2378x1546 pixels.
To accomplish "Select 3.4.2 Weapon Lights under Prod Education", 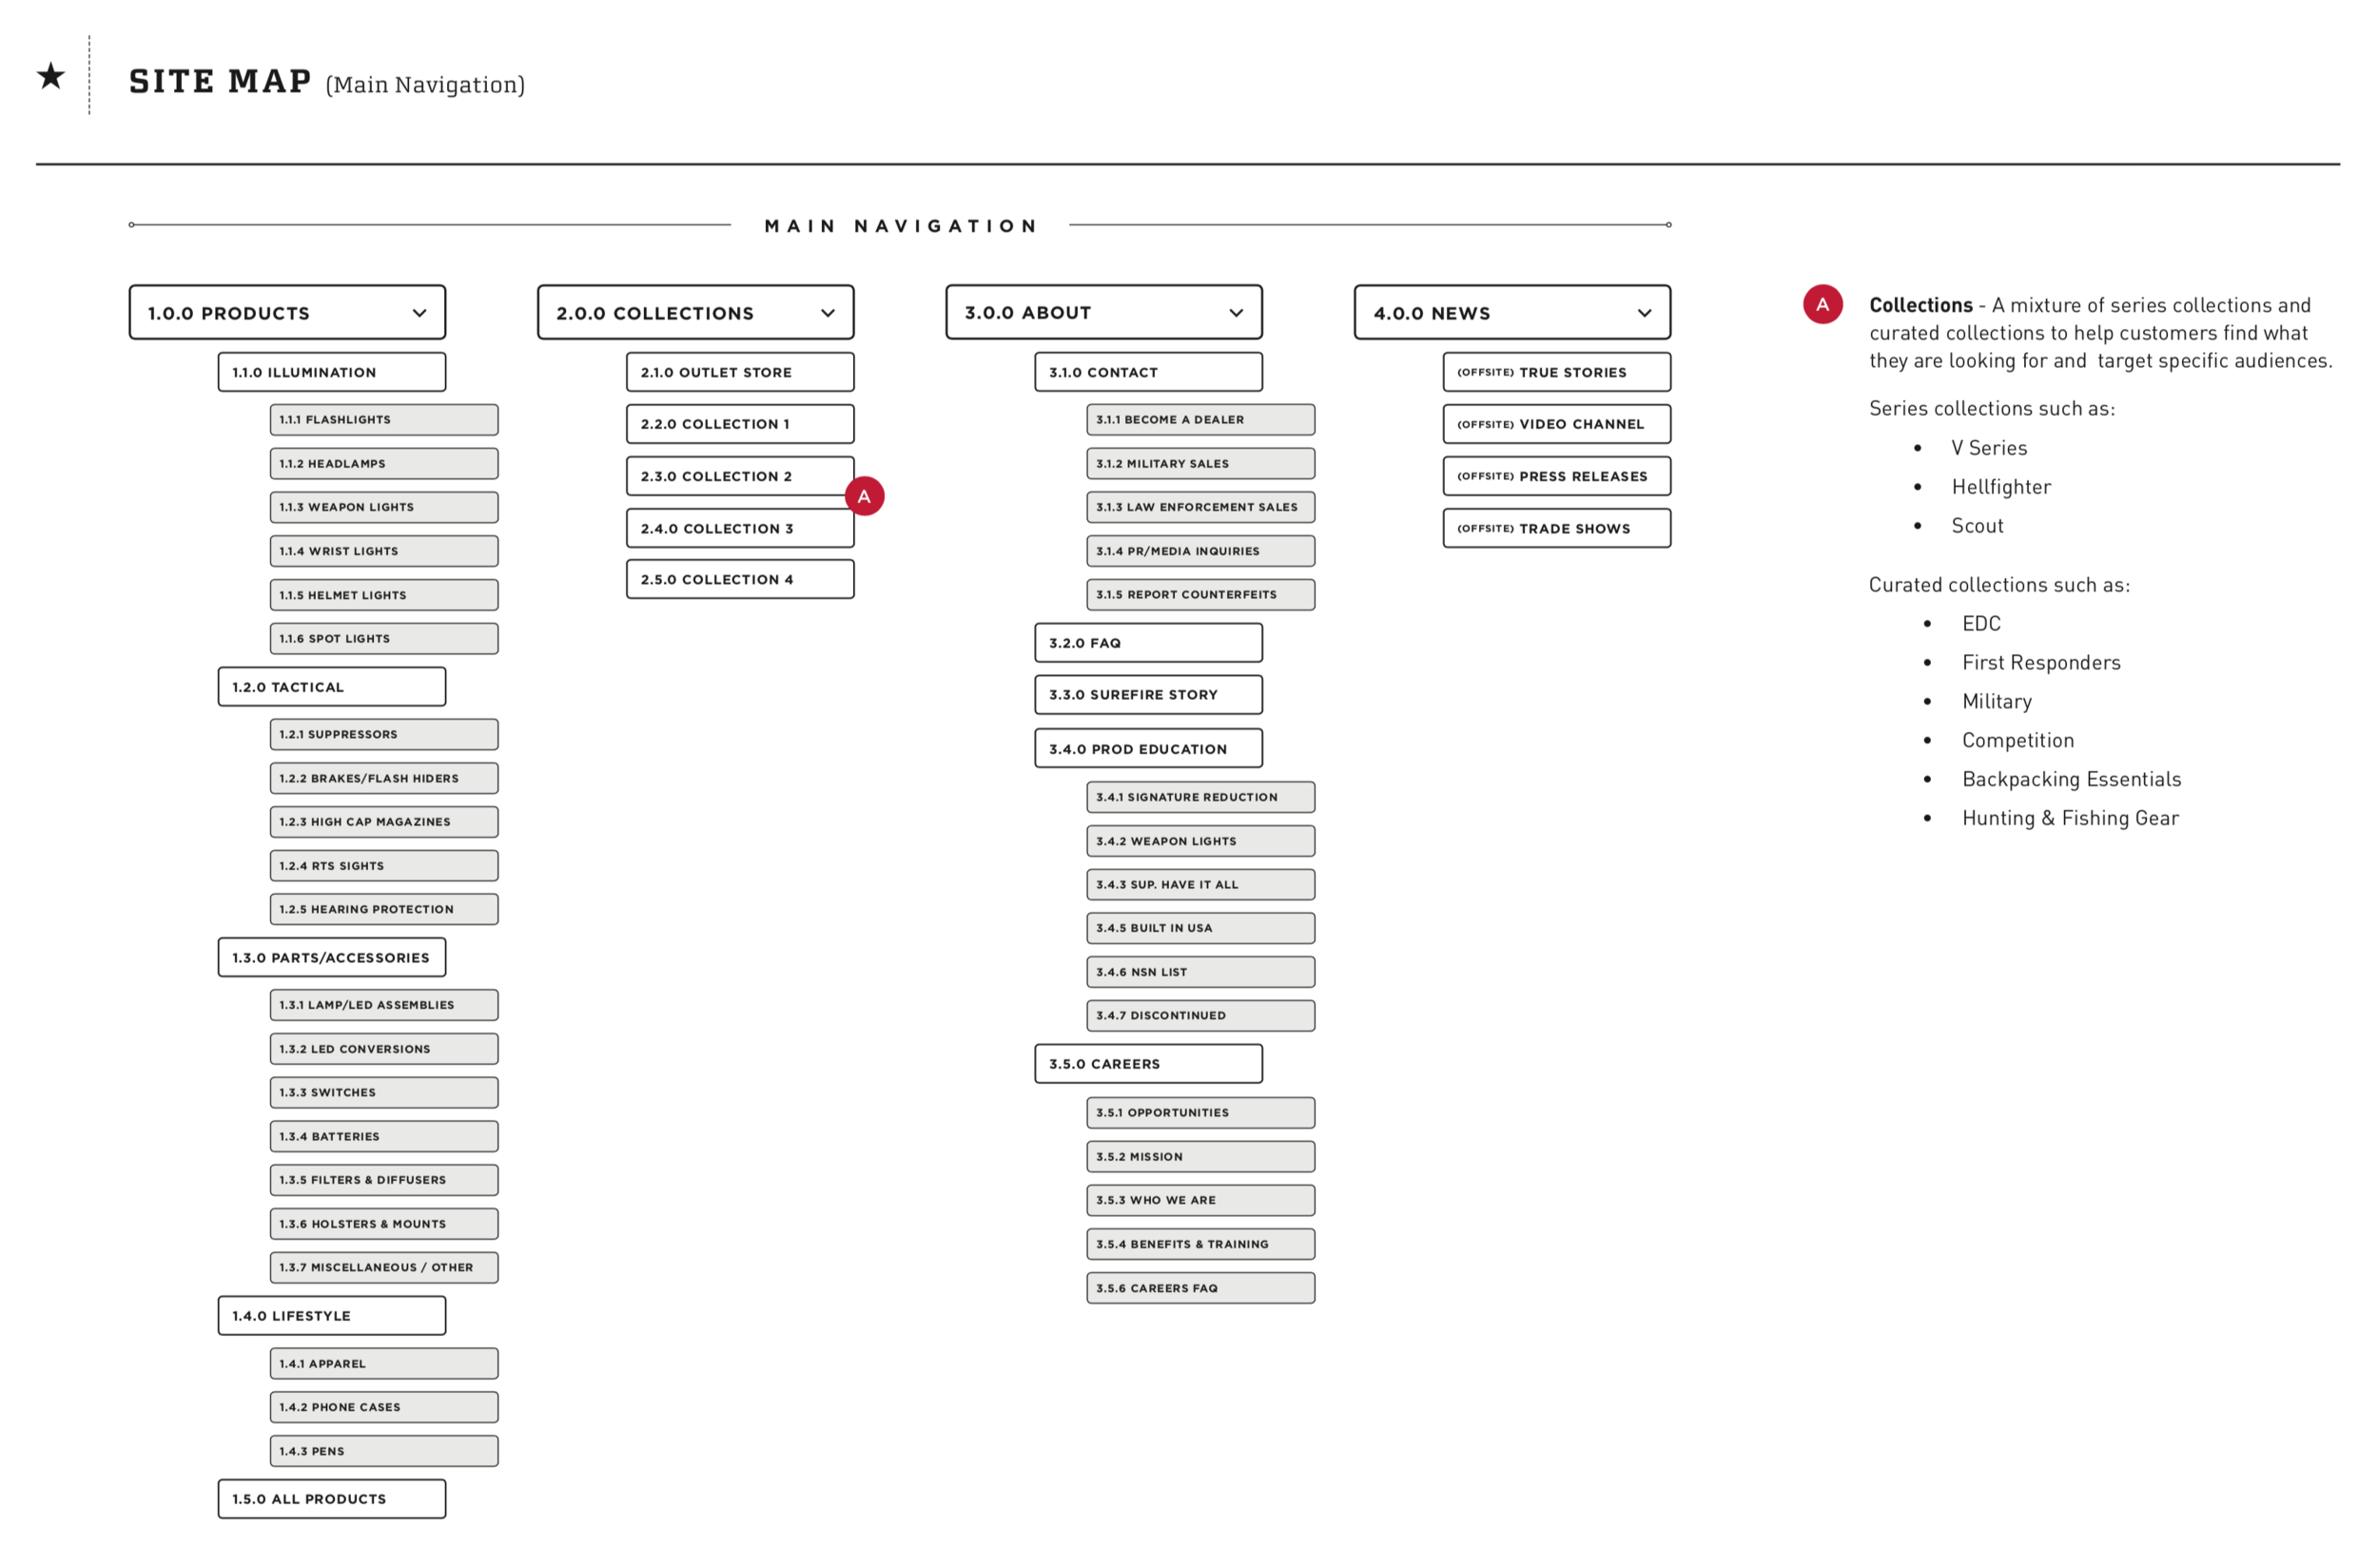I will [1201, 841].
